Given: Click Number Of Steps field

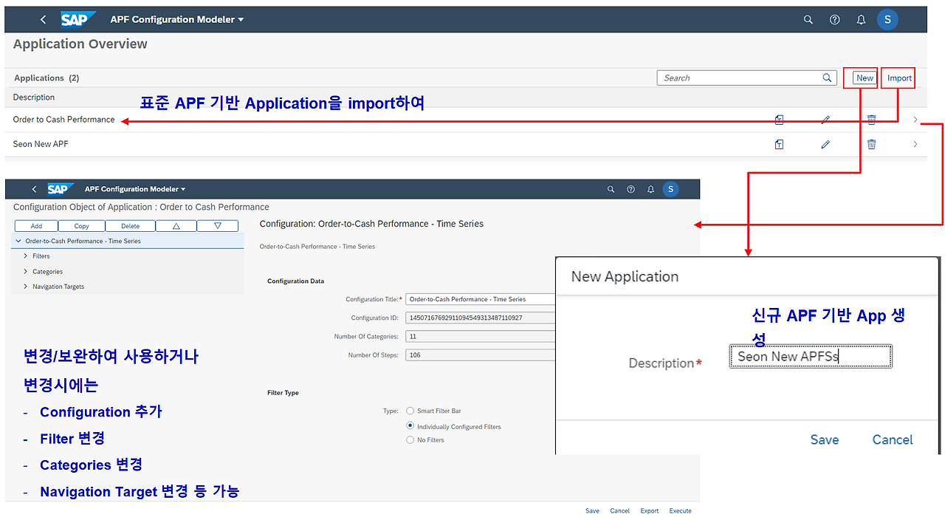Looking at the screenshot, I should click(481, 355).
